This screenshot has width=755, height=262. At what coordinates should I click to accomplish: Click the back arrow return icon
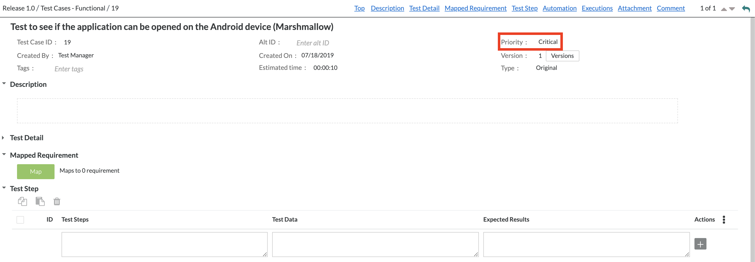[x=746, y=8]
